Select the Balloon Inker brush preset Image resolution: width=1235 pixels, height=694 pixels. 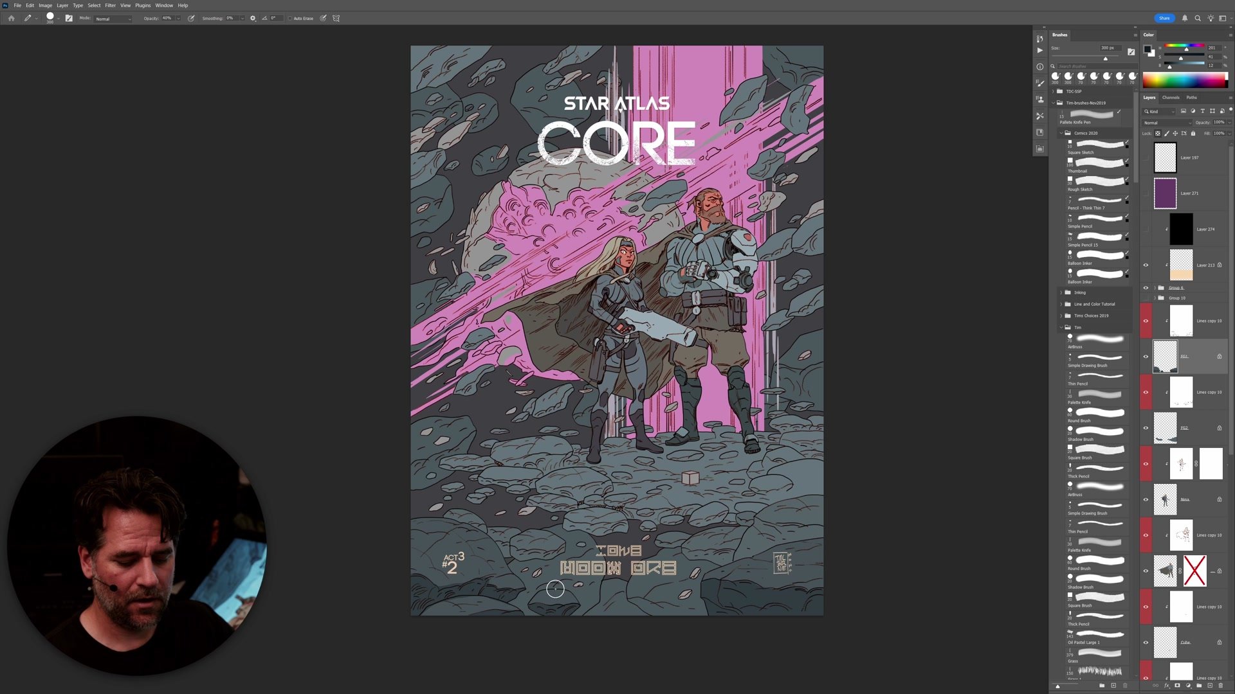click(x=1097, y=256)
